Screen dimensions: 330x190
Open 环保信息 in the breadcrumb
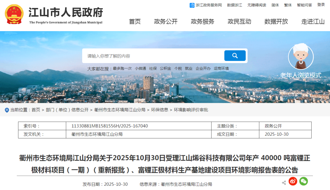tap(159, 110)
